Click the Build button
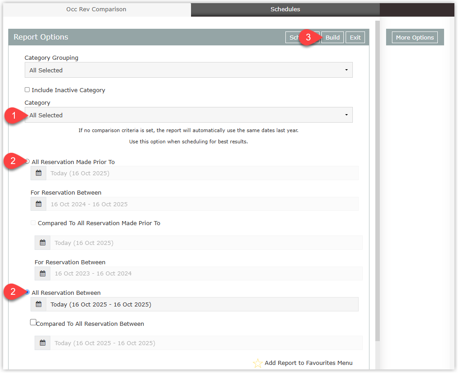The height and width of the screenshot is (373, 458). coord(333,37)
